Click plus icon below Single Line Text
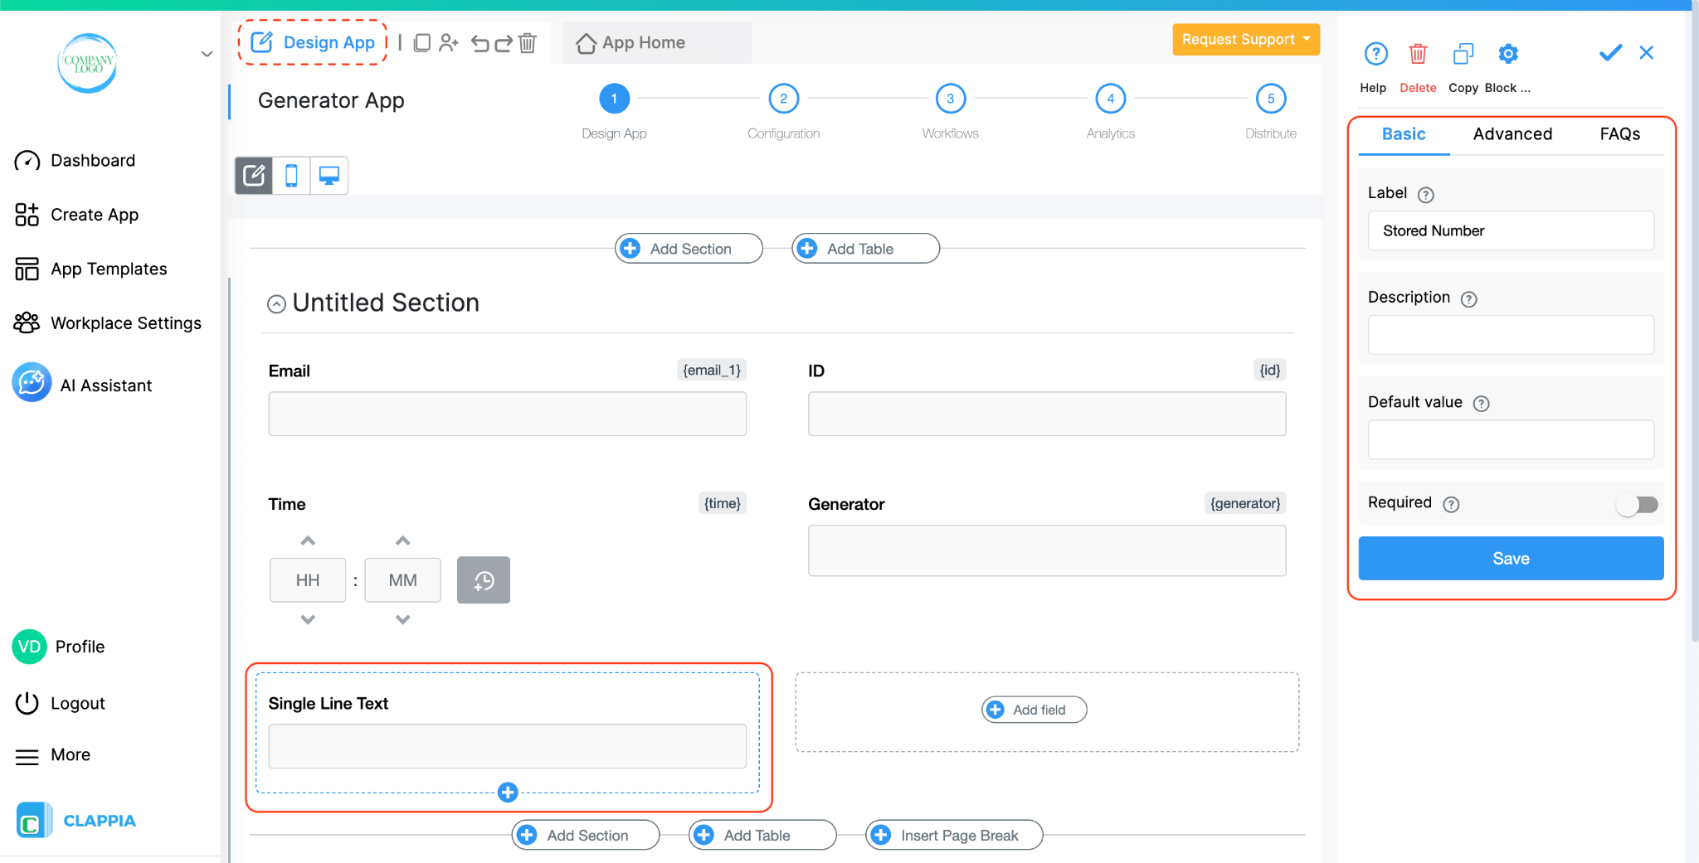This screenshot has height=863, width=1699. click(x=508, y=793)
